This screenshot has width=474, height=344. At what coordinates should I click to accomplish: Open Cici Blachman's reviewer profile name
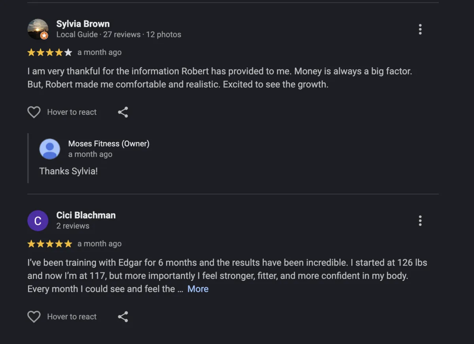click(86, 215)
